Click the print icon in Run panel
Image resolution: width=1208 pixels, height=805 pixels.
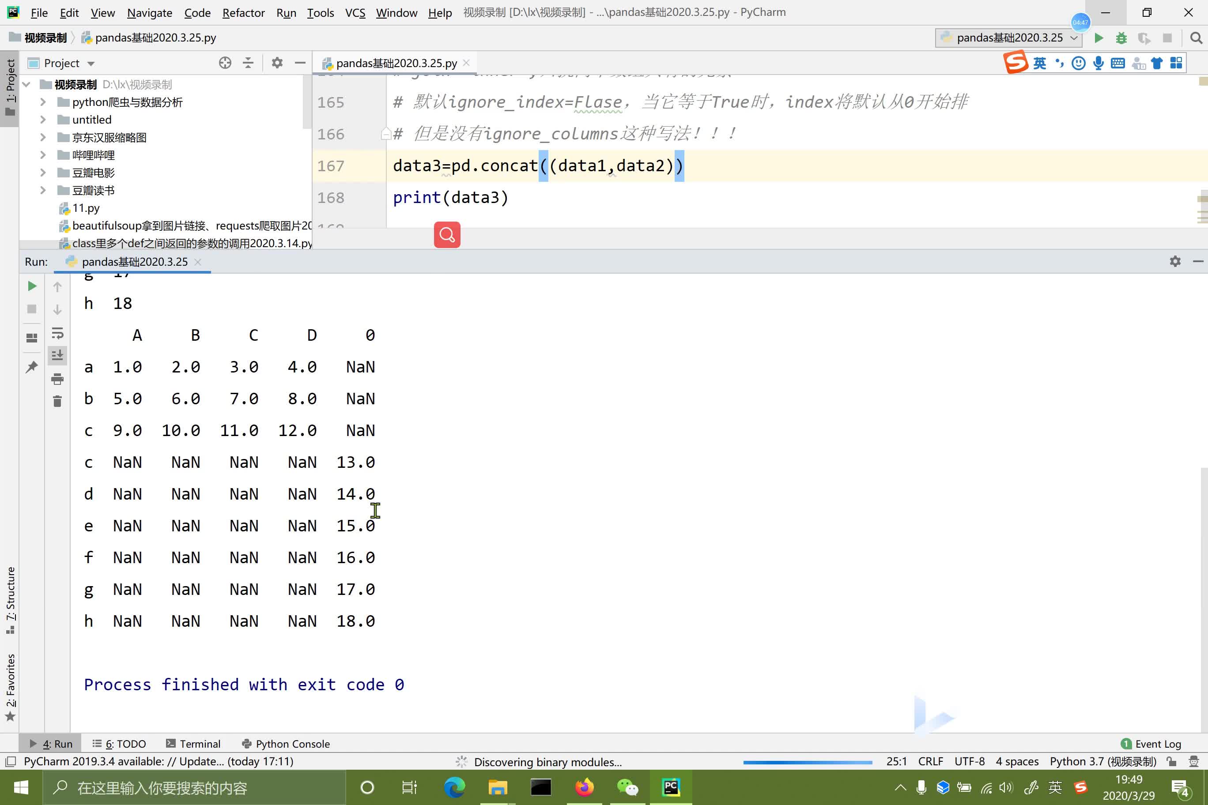[57, 380]
